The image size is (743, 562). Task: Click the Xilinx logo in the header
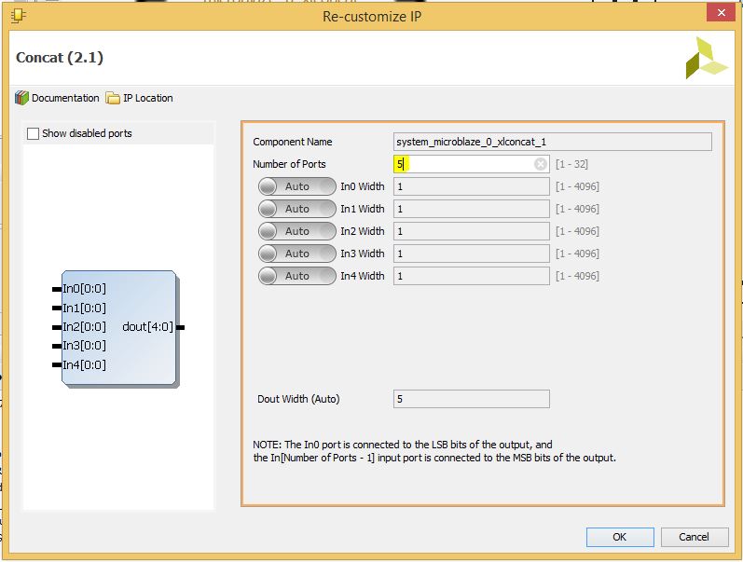[x=707, y=58]
